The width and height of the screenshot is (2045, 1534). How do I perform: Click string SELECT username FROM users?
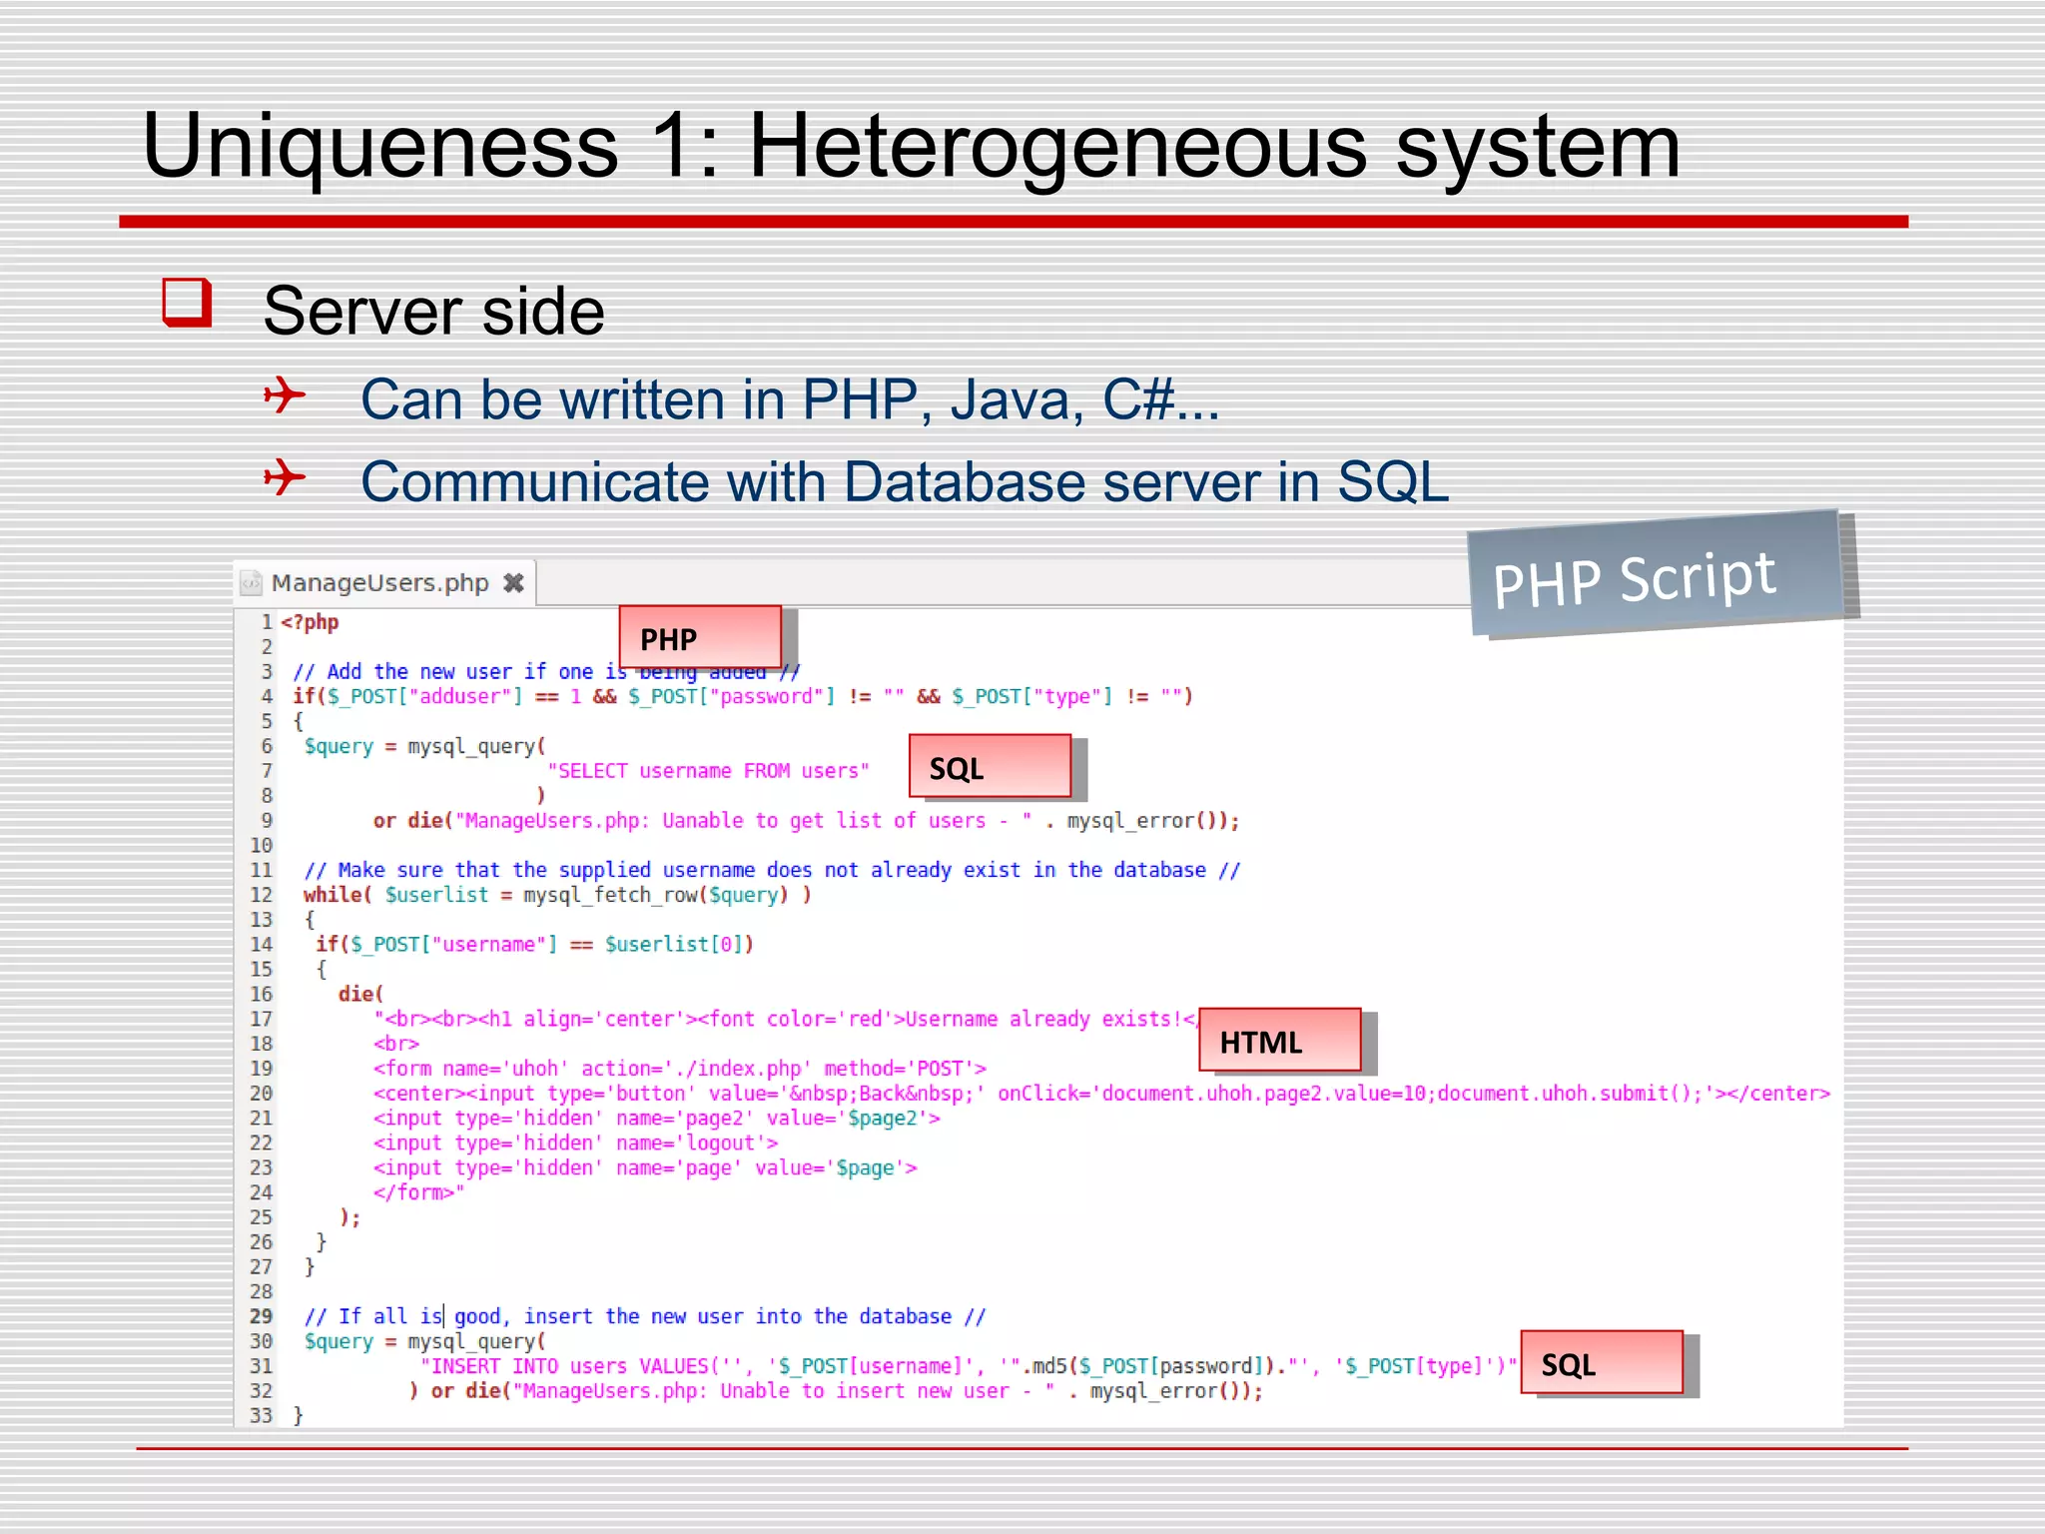708,771
